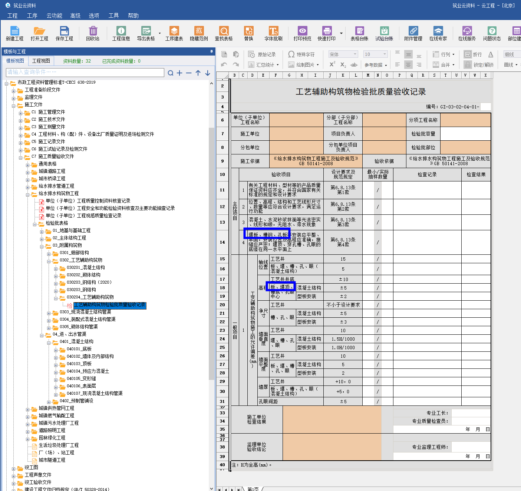Click the search magnifier in template panel

point(170,73)
